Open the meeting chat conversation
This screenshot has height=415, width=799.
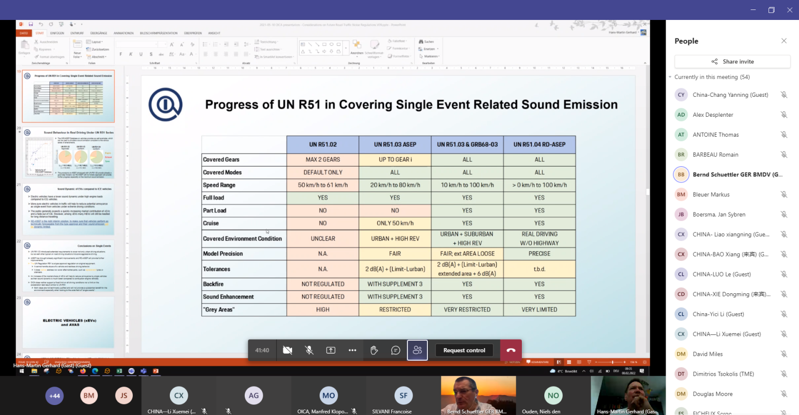(396, 350)
